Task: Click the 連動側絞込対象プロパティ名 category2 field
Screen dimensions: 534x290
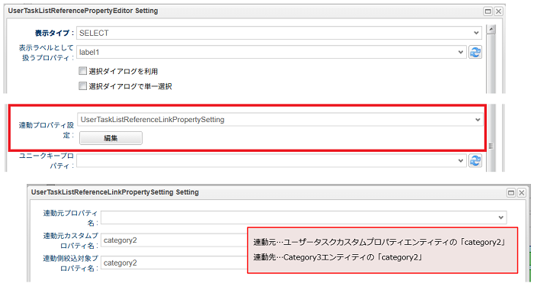Action: 174,263
